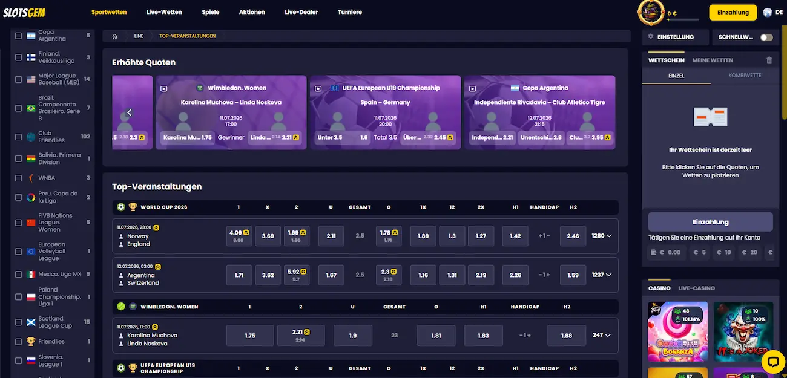The width and height of the screenshot is (787, 378).
Task: Open the It's a Joker game thumbnail
Action: (x=743, y=331)
